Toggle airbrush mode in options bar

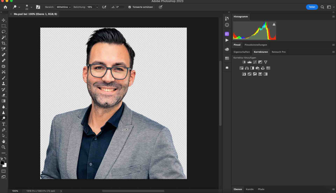click(104, 7)
